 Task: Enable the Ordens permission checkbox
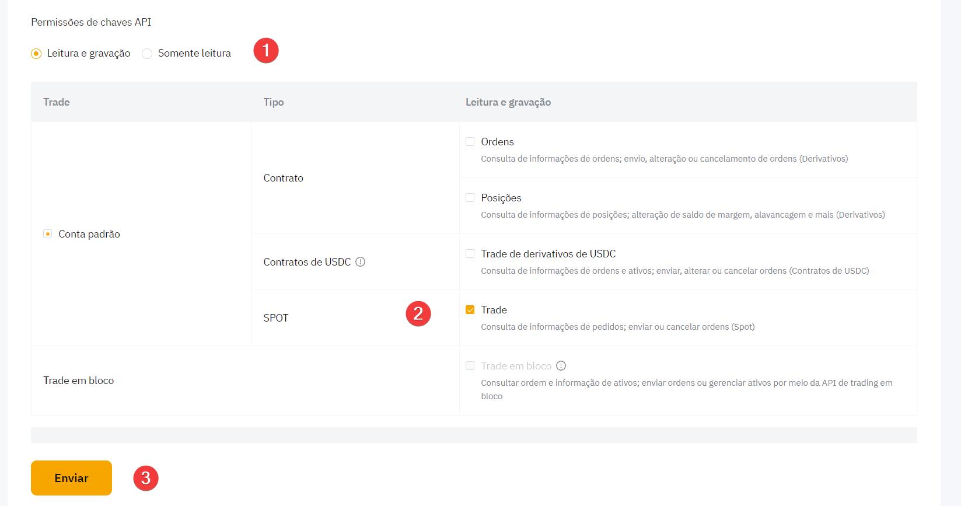(470, 142)
